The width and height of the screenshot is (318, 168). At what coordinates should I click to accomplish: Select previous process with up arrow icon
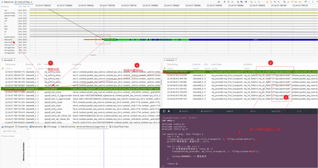[267, 2]
